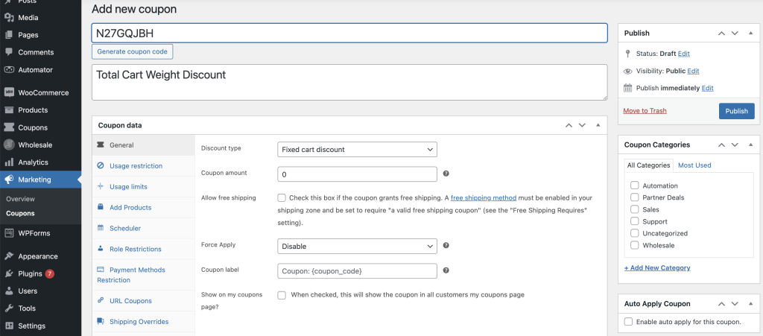
Task: Move Coupon data panel down arrow
Action: tap(582, 125)
